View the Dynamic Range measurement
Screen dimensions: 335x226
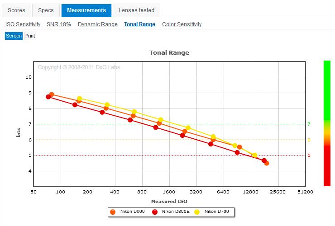[98, 24]
